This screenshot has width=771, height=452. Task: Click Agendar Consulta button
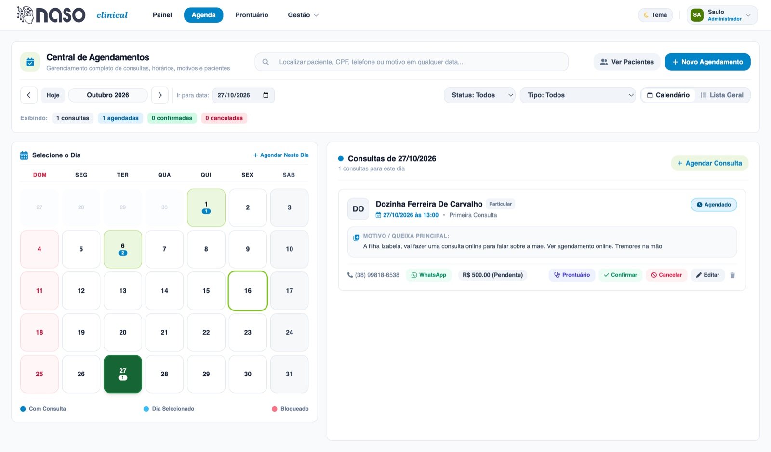(709, 163)
